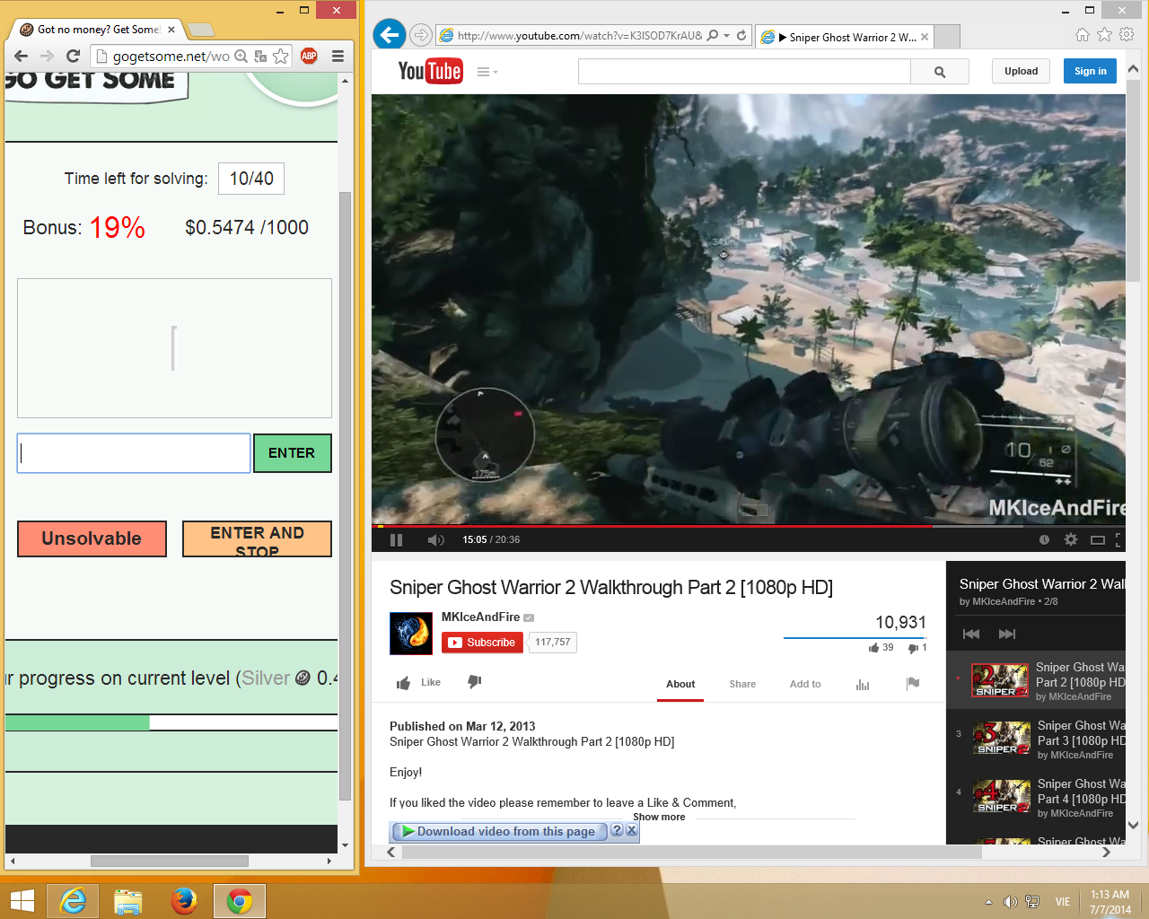The image size is (1149, 919).
Task: Skip to previous video in the playlist
Action: pyautogui.click(x=971, y=634)
